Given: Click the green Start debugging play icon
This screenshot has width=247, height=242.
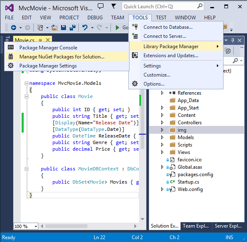Looking at the screenshot, I should pyautogui.click(x=117, y=28).
